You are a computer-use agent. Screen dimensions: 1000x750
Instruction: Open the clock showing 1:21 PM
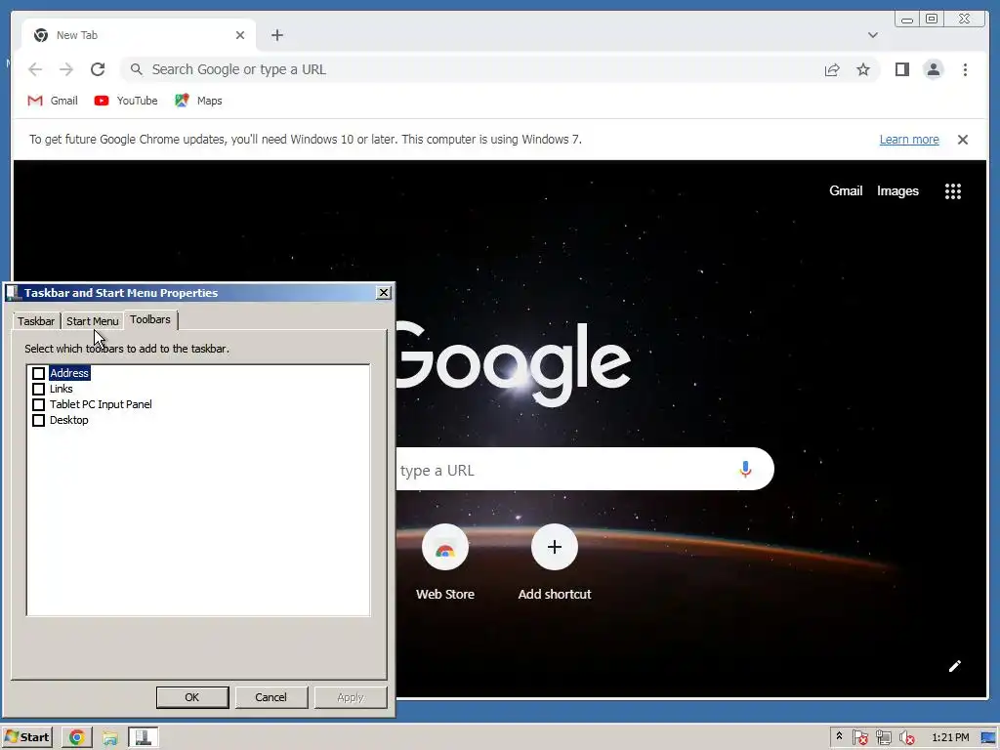tap(950, 737)
